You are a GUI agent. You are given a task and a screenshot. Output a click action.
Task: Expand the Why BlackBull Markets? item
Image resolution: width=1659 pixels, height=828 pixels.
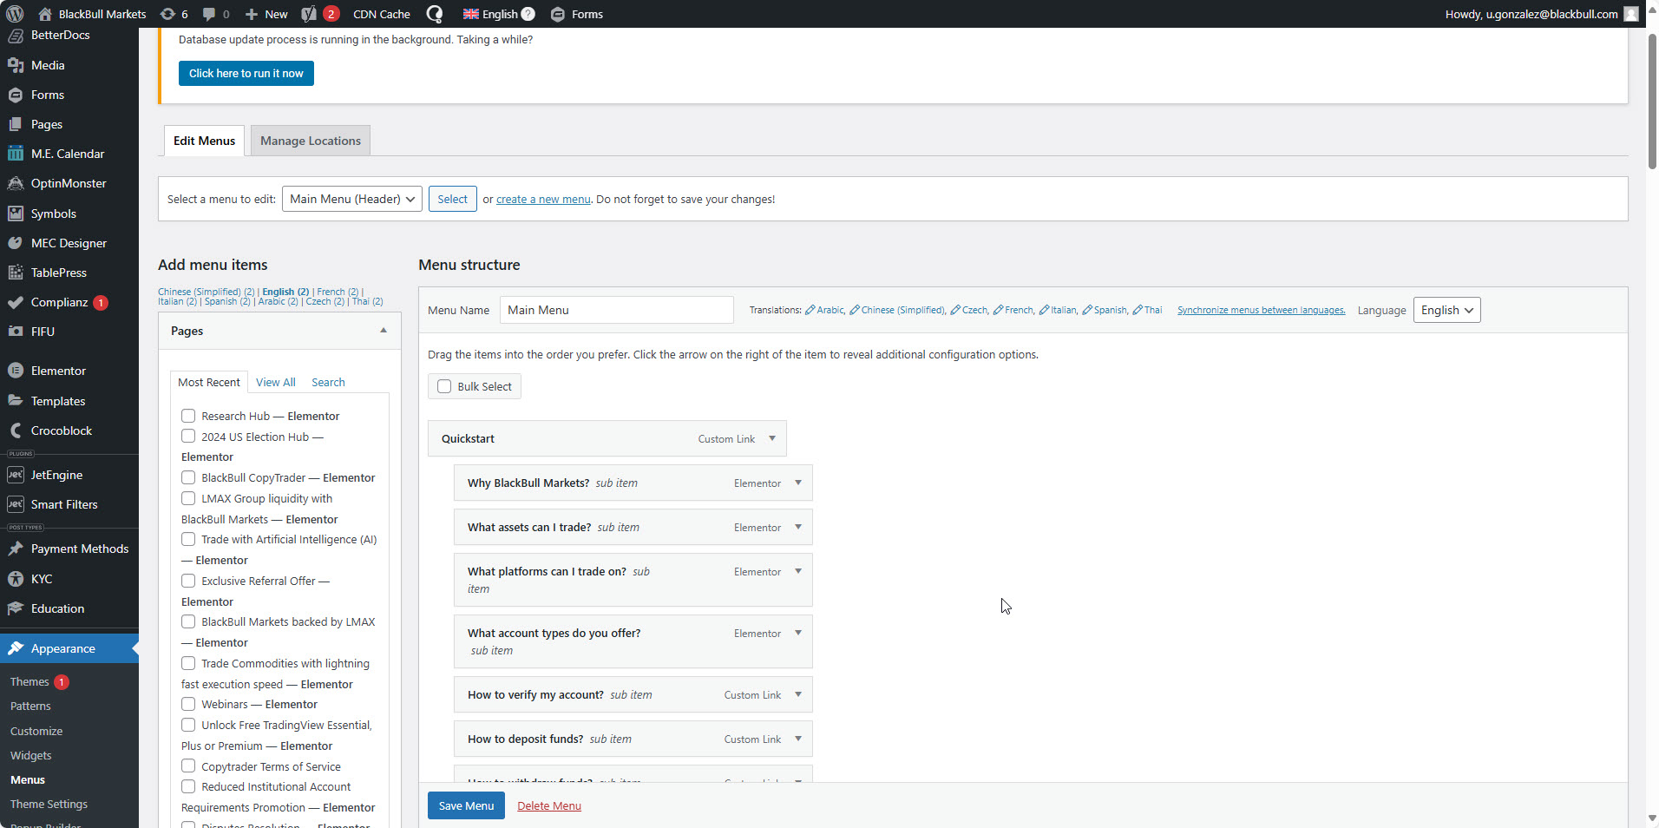[x=798, y=483]
